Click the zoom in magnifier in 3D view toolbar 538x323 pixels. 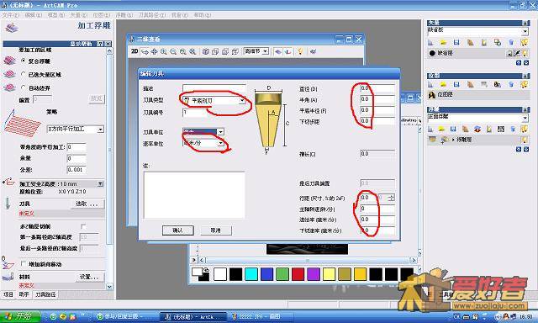(x=164, y=52)
